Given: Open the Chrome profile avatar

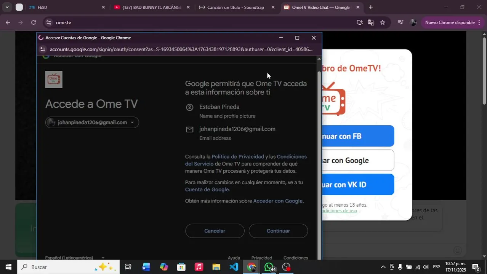Looking at the screenshot, I should coord(413,22).
